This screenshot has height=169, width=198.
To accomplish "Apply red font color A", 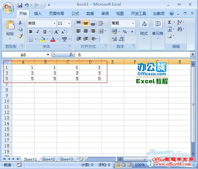I will (53, 39).
